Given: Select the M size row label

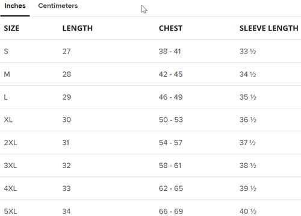Looking at the screenshot, I should pyautogui.click(x=7, y=74).
